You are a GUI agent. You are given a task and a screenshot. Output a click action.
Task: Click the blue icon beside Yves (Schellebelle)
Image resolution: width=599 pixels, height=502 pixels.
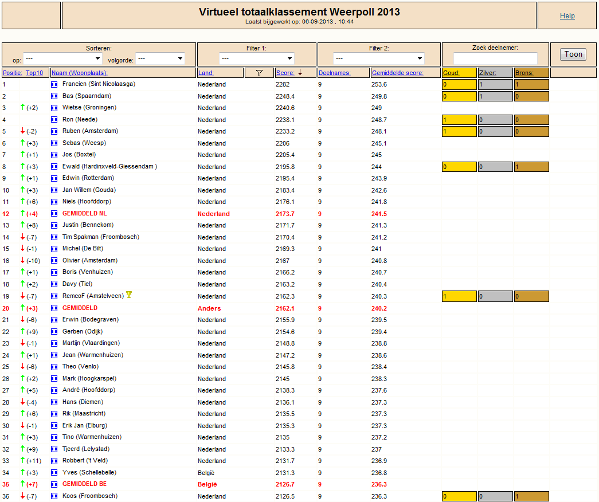[x=54, y=473]
